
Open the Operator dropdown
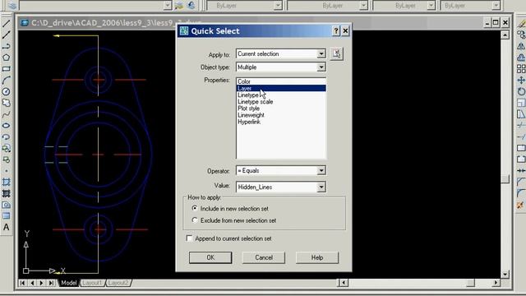[x=321, y=170]
